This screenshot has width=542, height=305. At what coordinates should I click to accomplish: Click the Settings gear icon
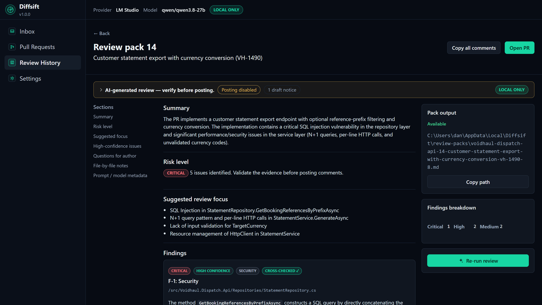tap(12, 79)
